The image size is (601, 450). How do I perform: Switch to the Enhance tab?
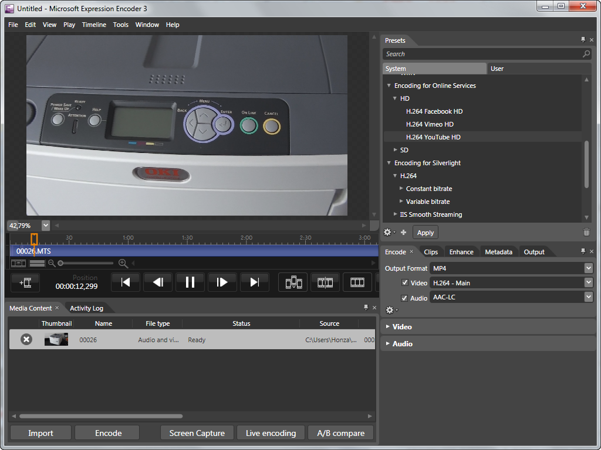(x=461, y=252)
